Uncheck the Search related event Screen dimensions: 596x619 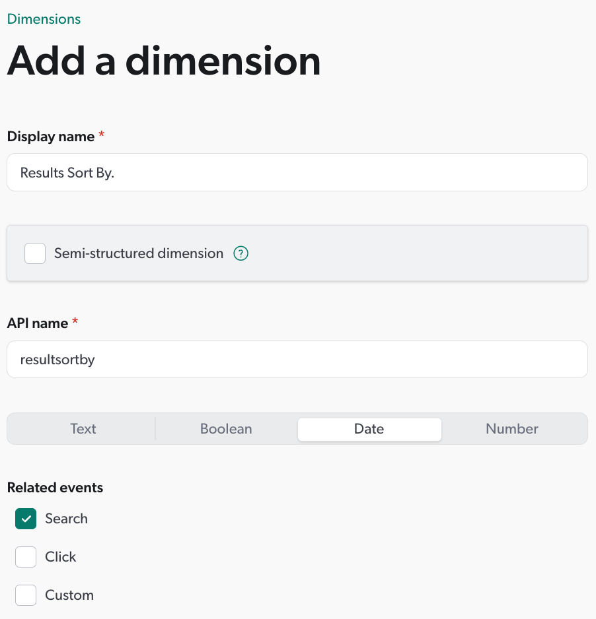pos(25,519)
